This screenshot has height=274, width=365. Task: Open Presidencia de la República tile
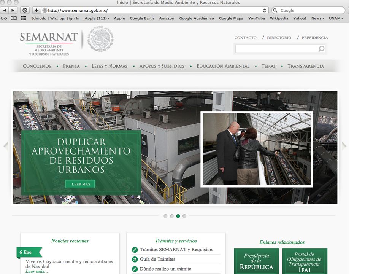(256, 261)
